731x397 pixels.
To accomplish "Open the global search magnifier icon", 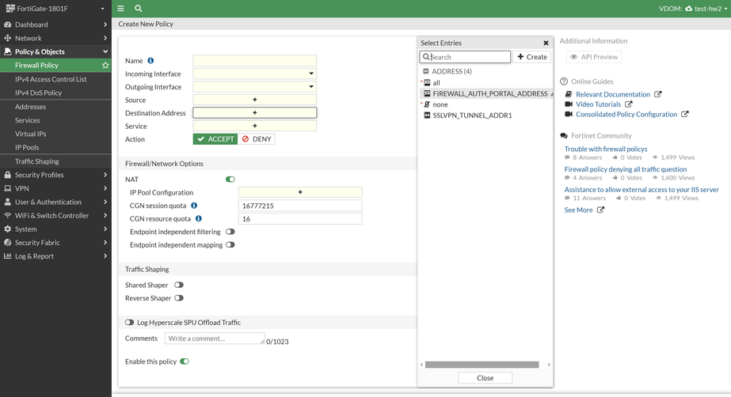I will pos(139,9).
